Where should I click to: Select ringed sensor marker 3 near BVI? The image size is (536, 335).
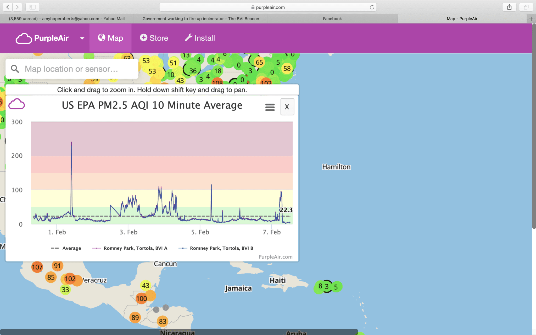(327, 286)
